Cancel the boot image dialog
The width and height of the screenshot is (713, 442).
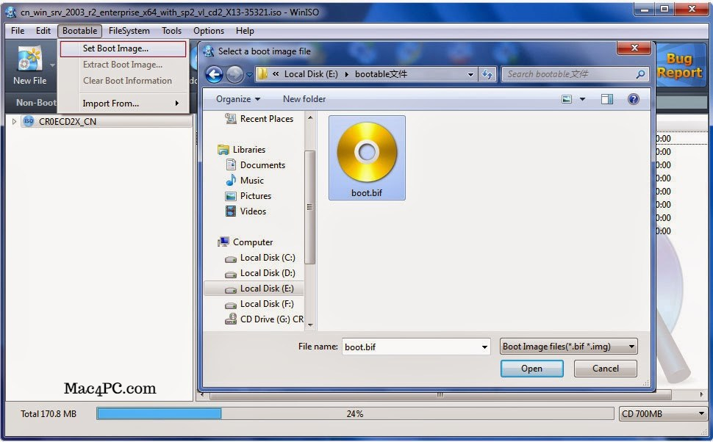coord(605,369)
